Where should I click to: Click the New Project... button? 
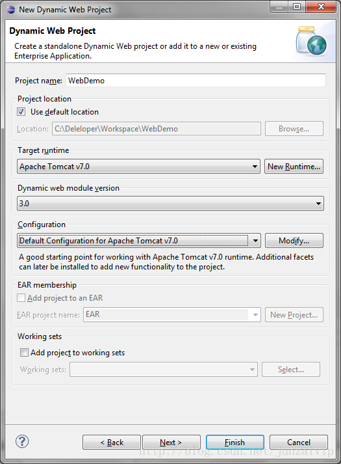(x=294, y=314)
